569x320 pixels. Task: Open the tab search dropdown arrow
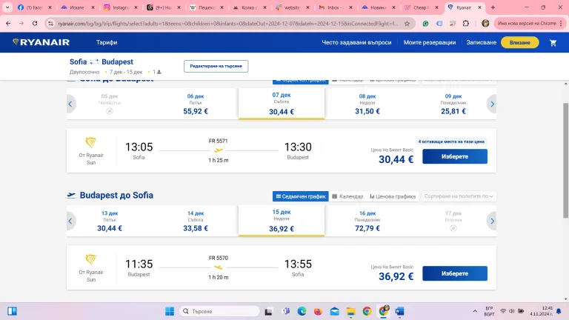(x=7, y=7)
